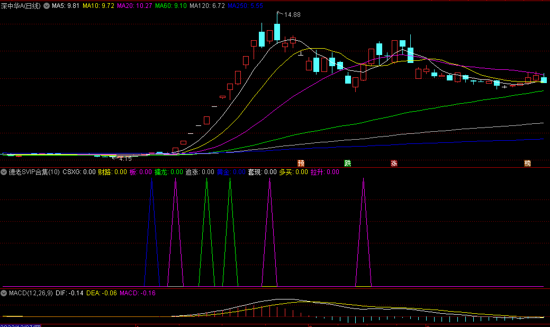Click the green MA60 label

[172, 6]
